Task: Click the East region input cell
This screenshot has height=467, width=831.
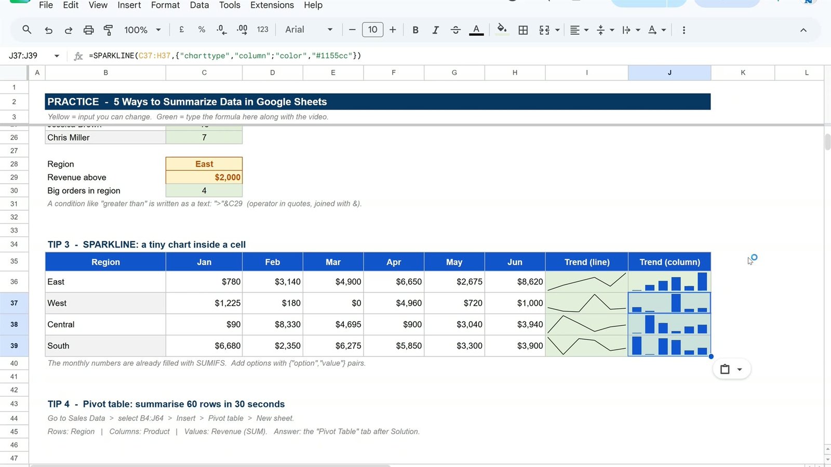Action: click(204, 164)
